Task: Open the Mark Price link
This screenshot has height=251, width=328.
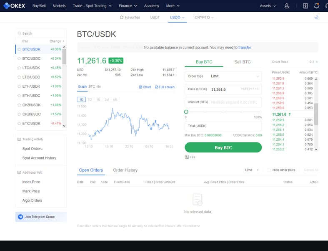Action: (31, 191)
